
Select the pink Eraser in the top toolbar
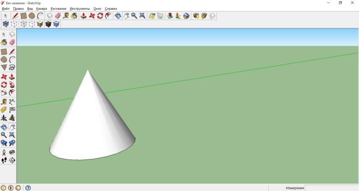58,16
